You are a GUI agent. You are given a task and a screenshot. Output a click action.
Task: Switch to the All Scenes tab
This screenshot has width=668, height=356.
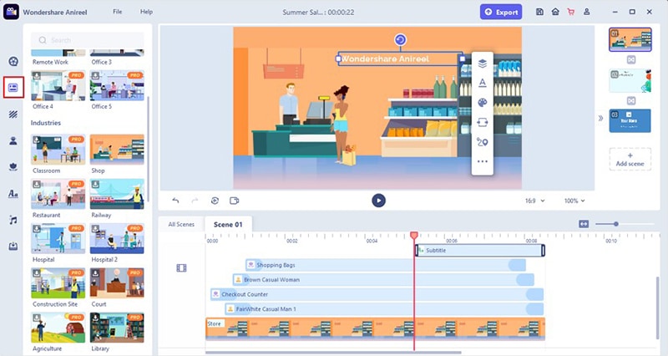click(x=181, y=224)
